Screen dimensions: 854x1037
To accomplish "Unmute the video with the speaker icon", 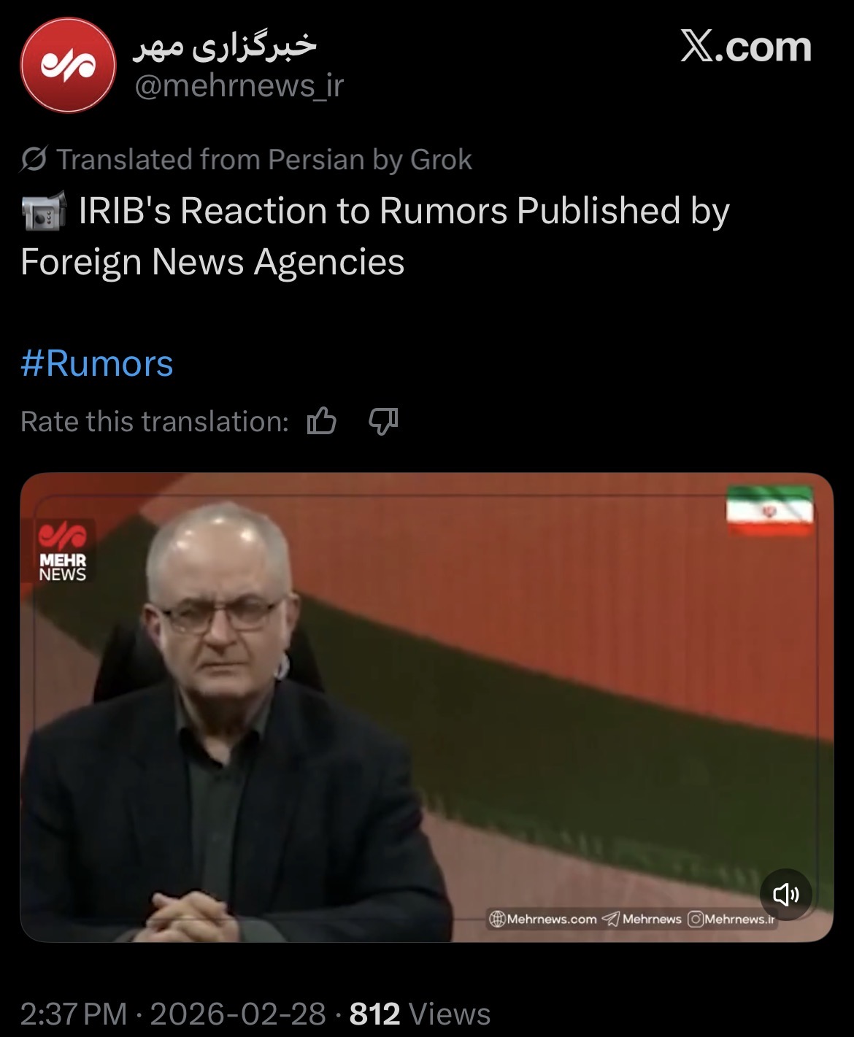I will (x=785, y=894).
